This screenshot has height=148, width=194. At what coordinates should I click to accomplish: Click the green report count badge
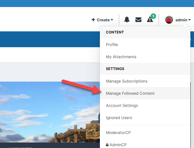click(x=153, y=16)
